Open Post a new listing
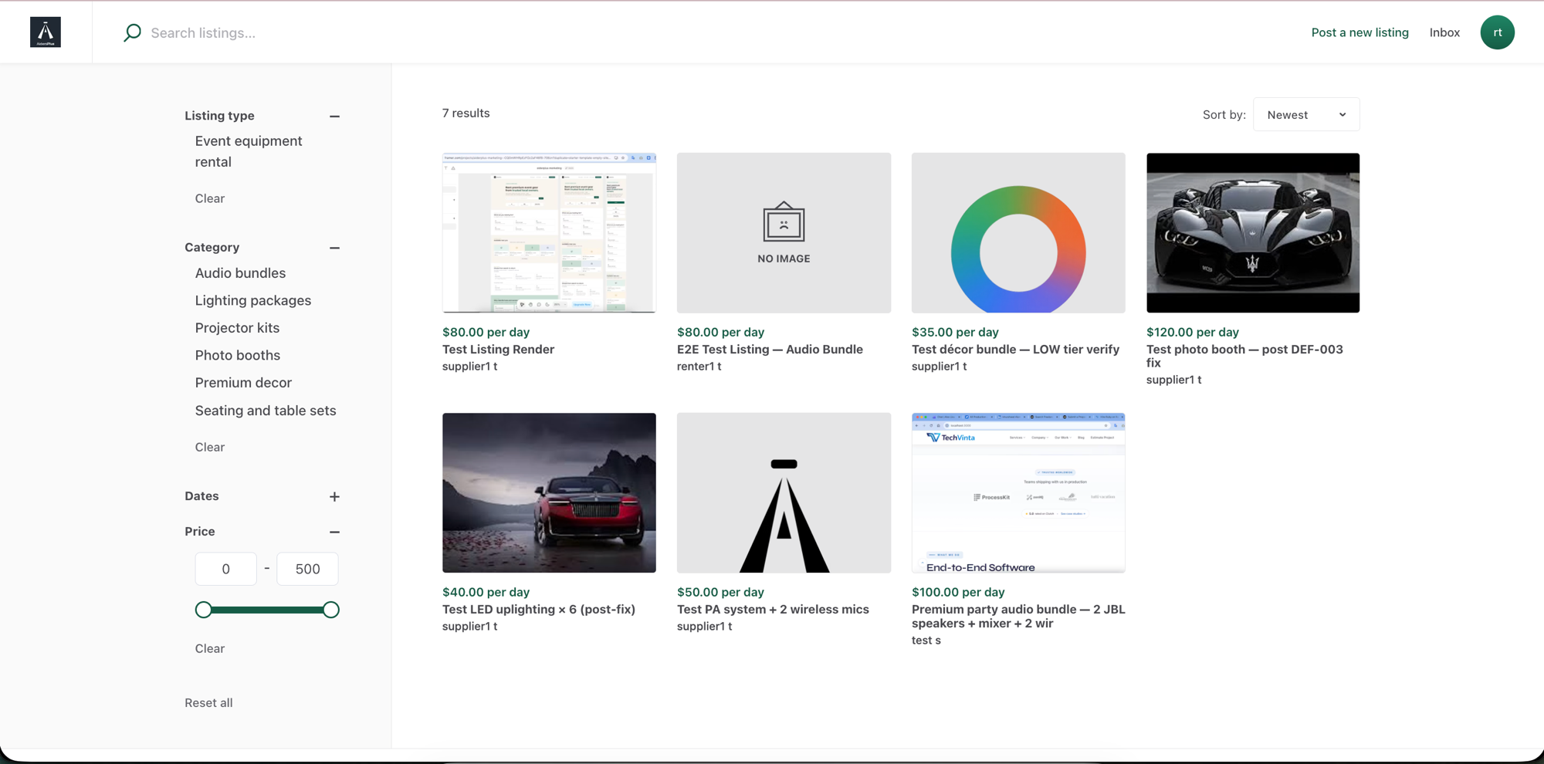Viewport: 1544px width, 764px height. [1359, 32]
